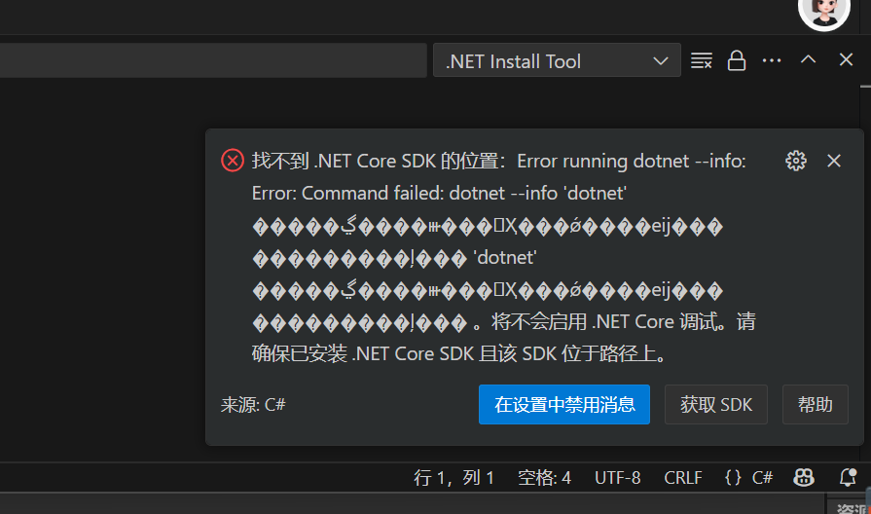Open the panel's more actions ellipsis menu
Image resolution: width=871 pixels, height=514 pixels.
pyautogui.click(x=772, y=60)
